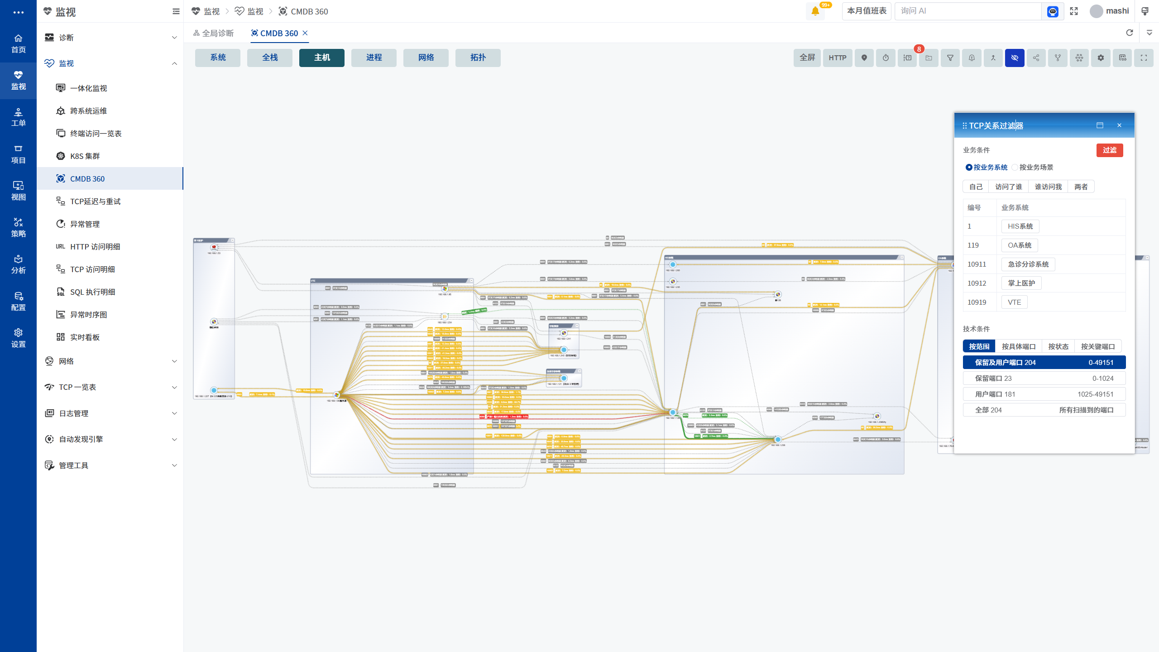Open the gear settings in topology toolbar

coord(1101,58)
